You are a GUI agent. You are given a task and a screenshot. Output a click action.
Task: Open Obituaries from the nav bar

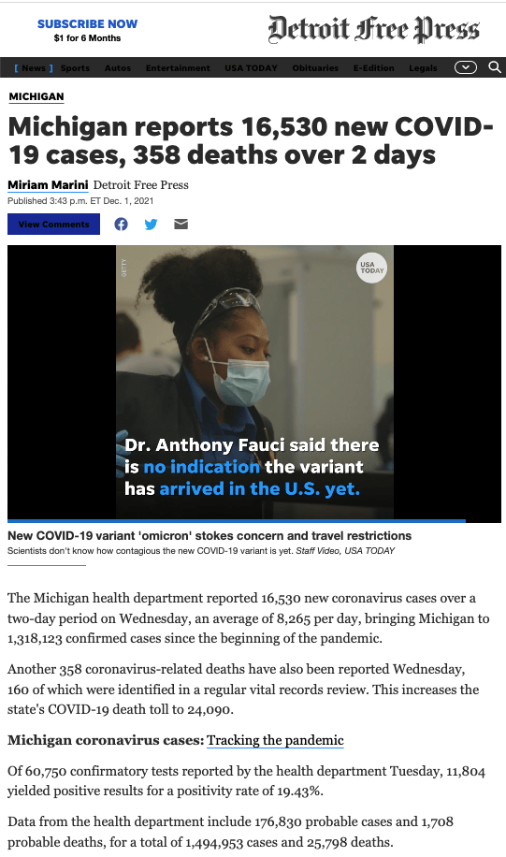315,67
